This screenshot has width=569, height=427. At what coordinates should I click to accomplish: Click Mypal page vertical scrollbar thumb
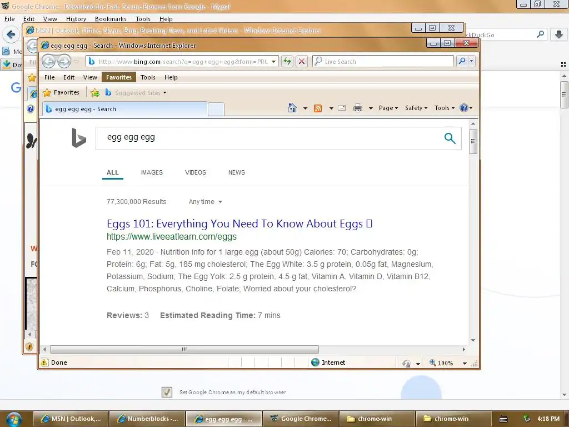(564, 95)
